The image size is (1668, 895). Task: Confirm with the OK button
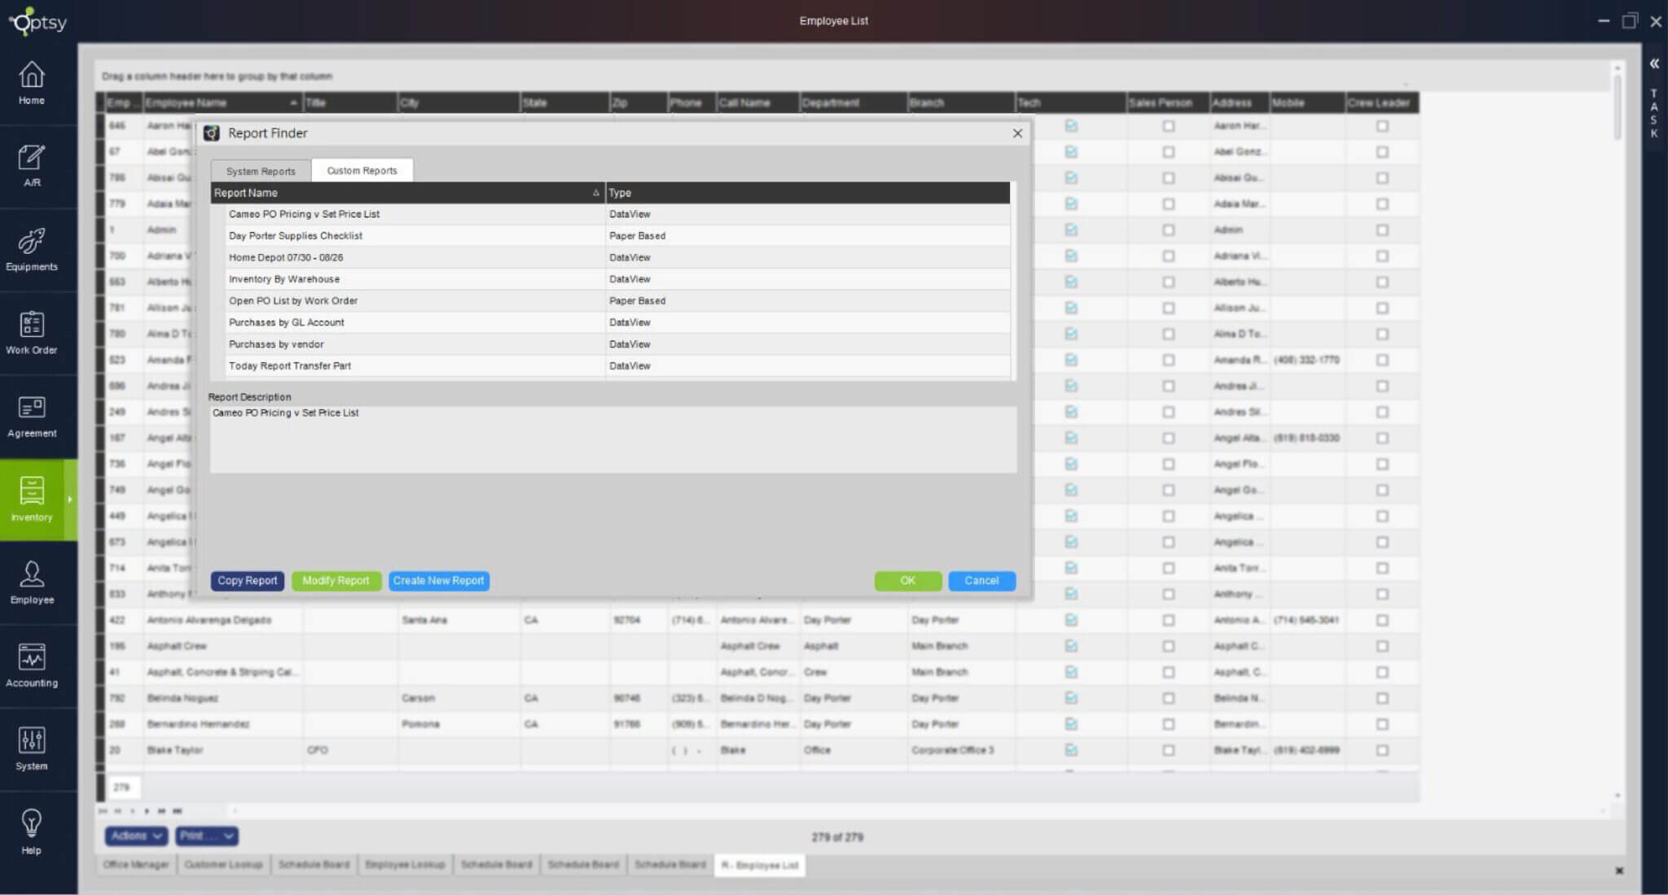click(908, 581)
